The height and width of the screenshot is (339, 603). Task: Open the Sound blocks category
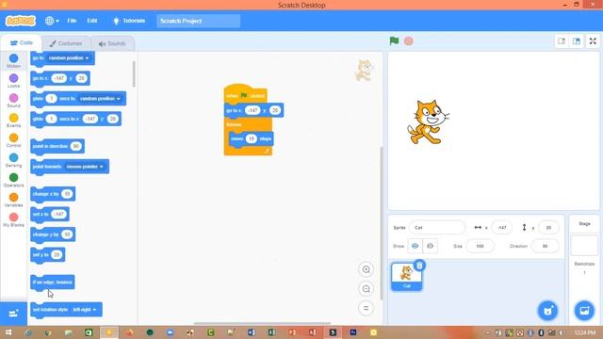pos(13,101)
